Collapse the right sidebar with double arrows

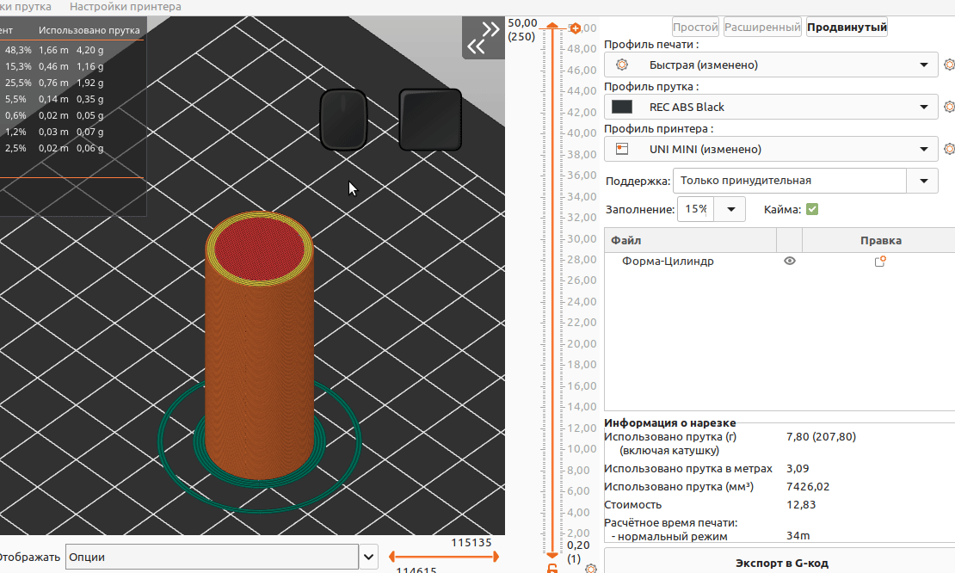click(x=484, y=38)
